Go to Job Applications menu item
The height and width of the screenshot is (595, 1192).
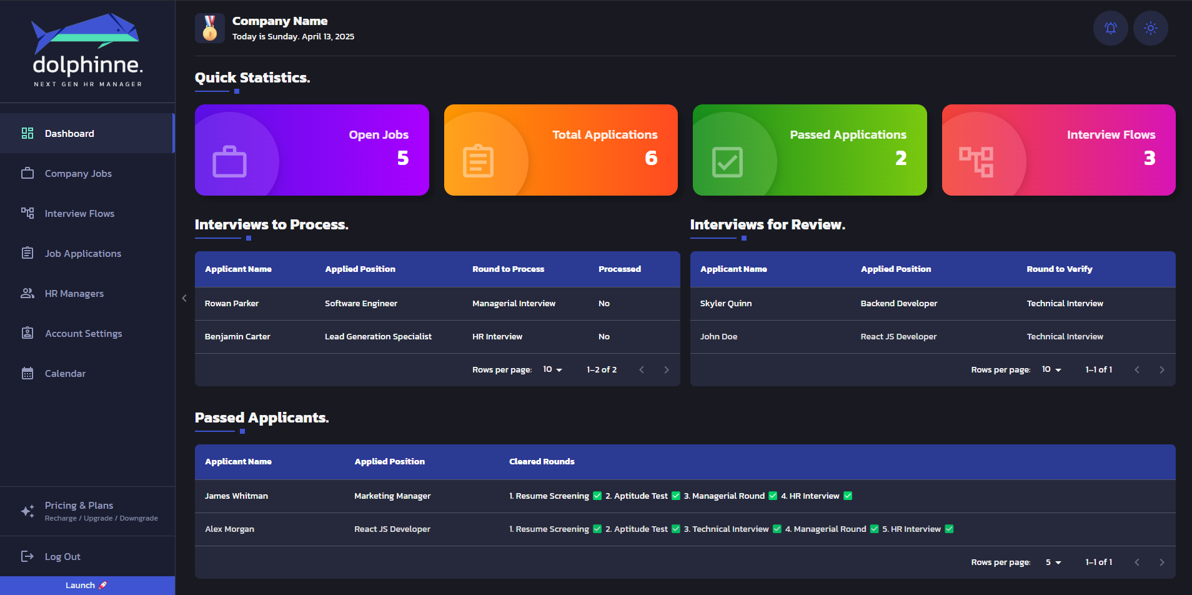82,254
